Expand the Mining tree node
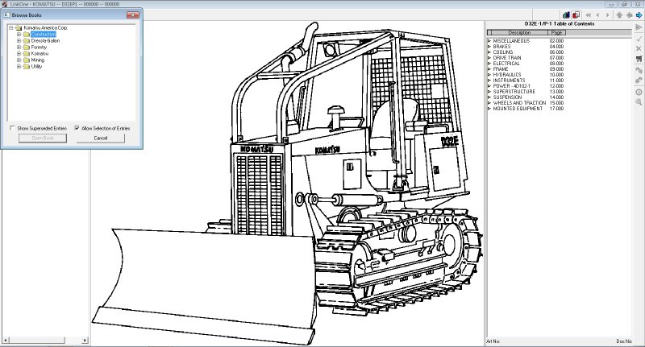The height and width of the screenshot is (347, 645). pyautogui.click(x=19, y=60)
